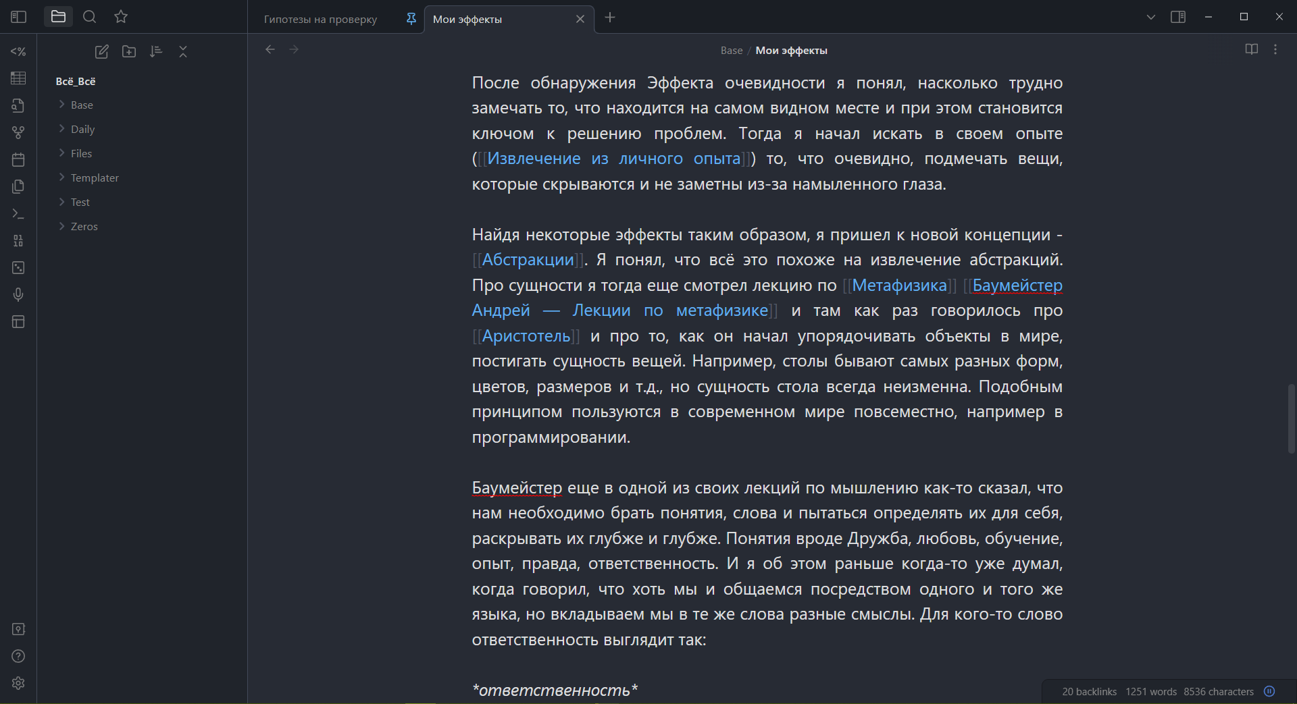This screenshot has height=704, width=1297.
Task: Open the search pane magnifier icon
Action: coord(89,17)
